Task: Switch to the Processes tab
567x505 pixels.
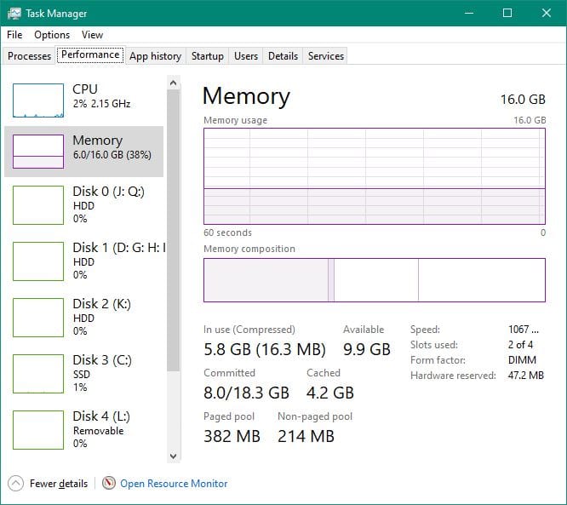Action: pos(29,56)
